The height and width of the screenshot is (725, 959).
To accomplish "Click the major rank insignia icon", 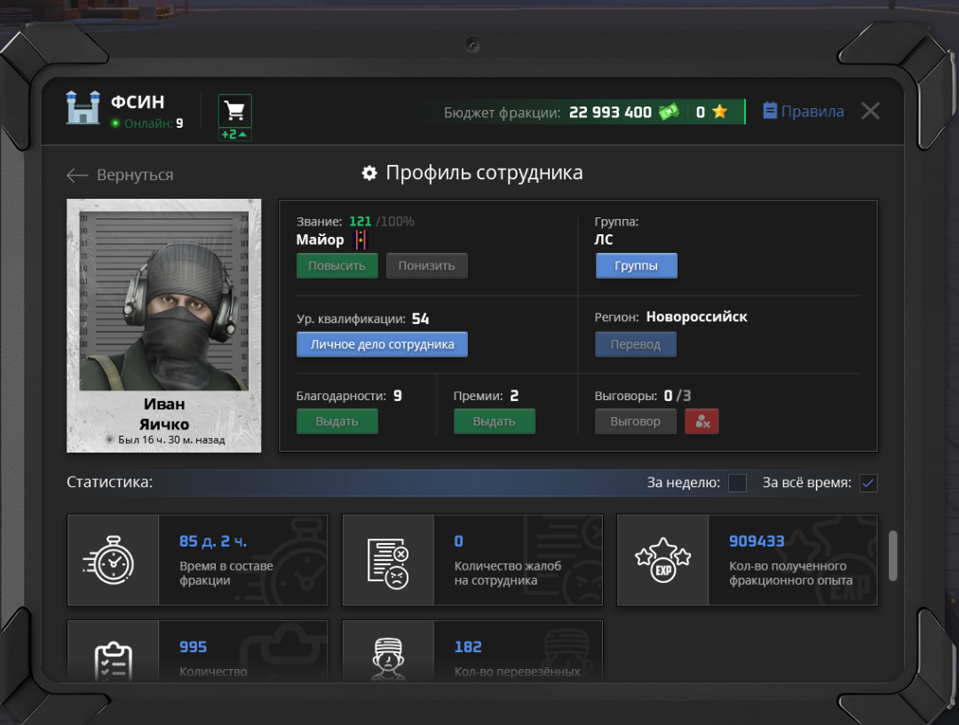I will (x=361, y=240).
